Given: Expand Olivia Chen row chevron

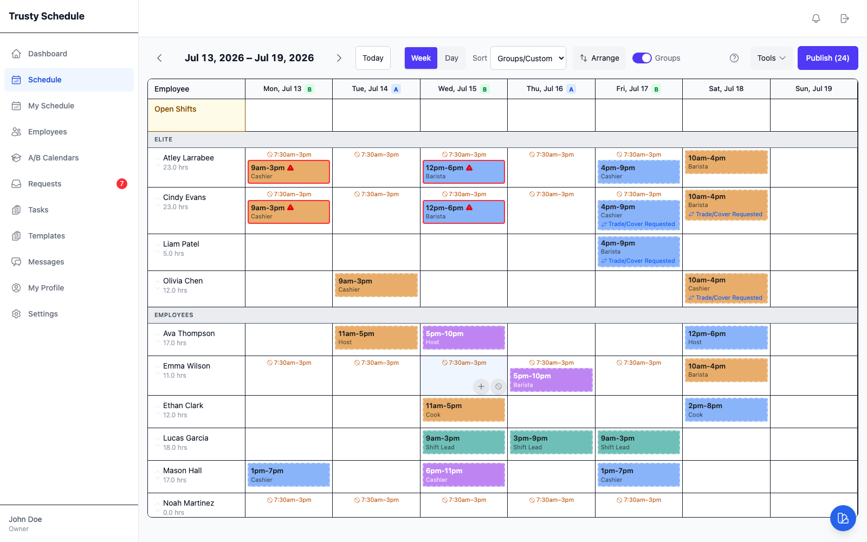Looking at the screenshot, I should coord(158,285).
